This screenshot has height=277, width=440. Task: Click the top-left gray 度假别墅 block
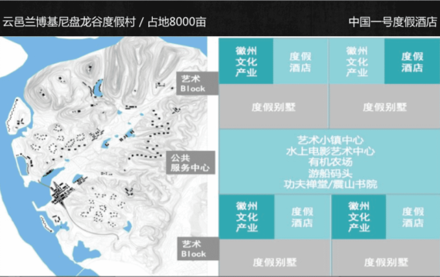pyautogui.click(x=273, y=107)
